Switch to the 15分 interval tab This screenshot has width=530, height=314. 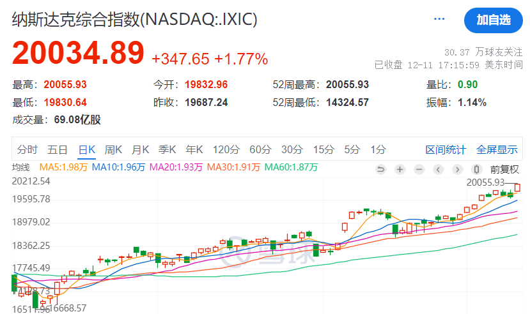pyautogui.click(x=323, y=149)
